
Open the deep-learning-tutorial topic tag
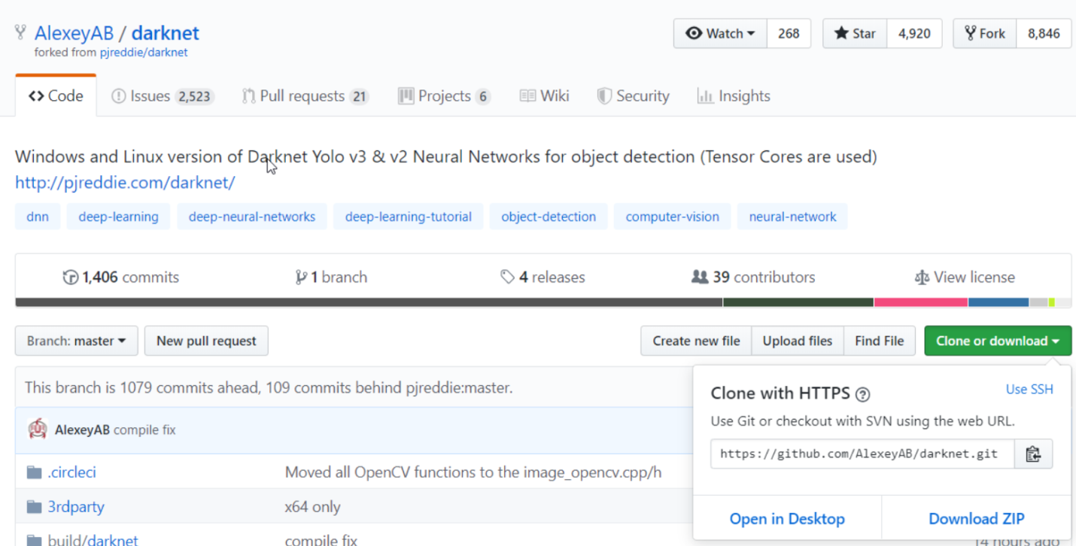click(x=409, y=217)
